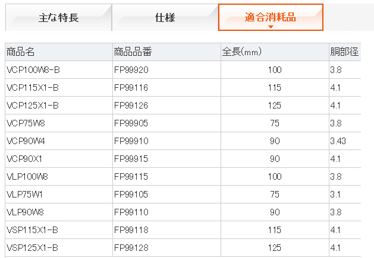This screenshot has width=374, height=258.
Task: Switch to the 仕様 tab
Action: pos(165,17)
